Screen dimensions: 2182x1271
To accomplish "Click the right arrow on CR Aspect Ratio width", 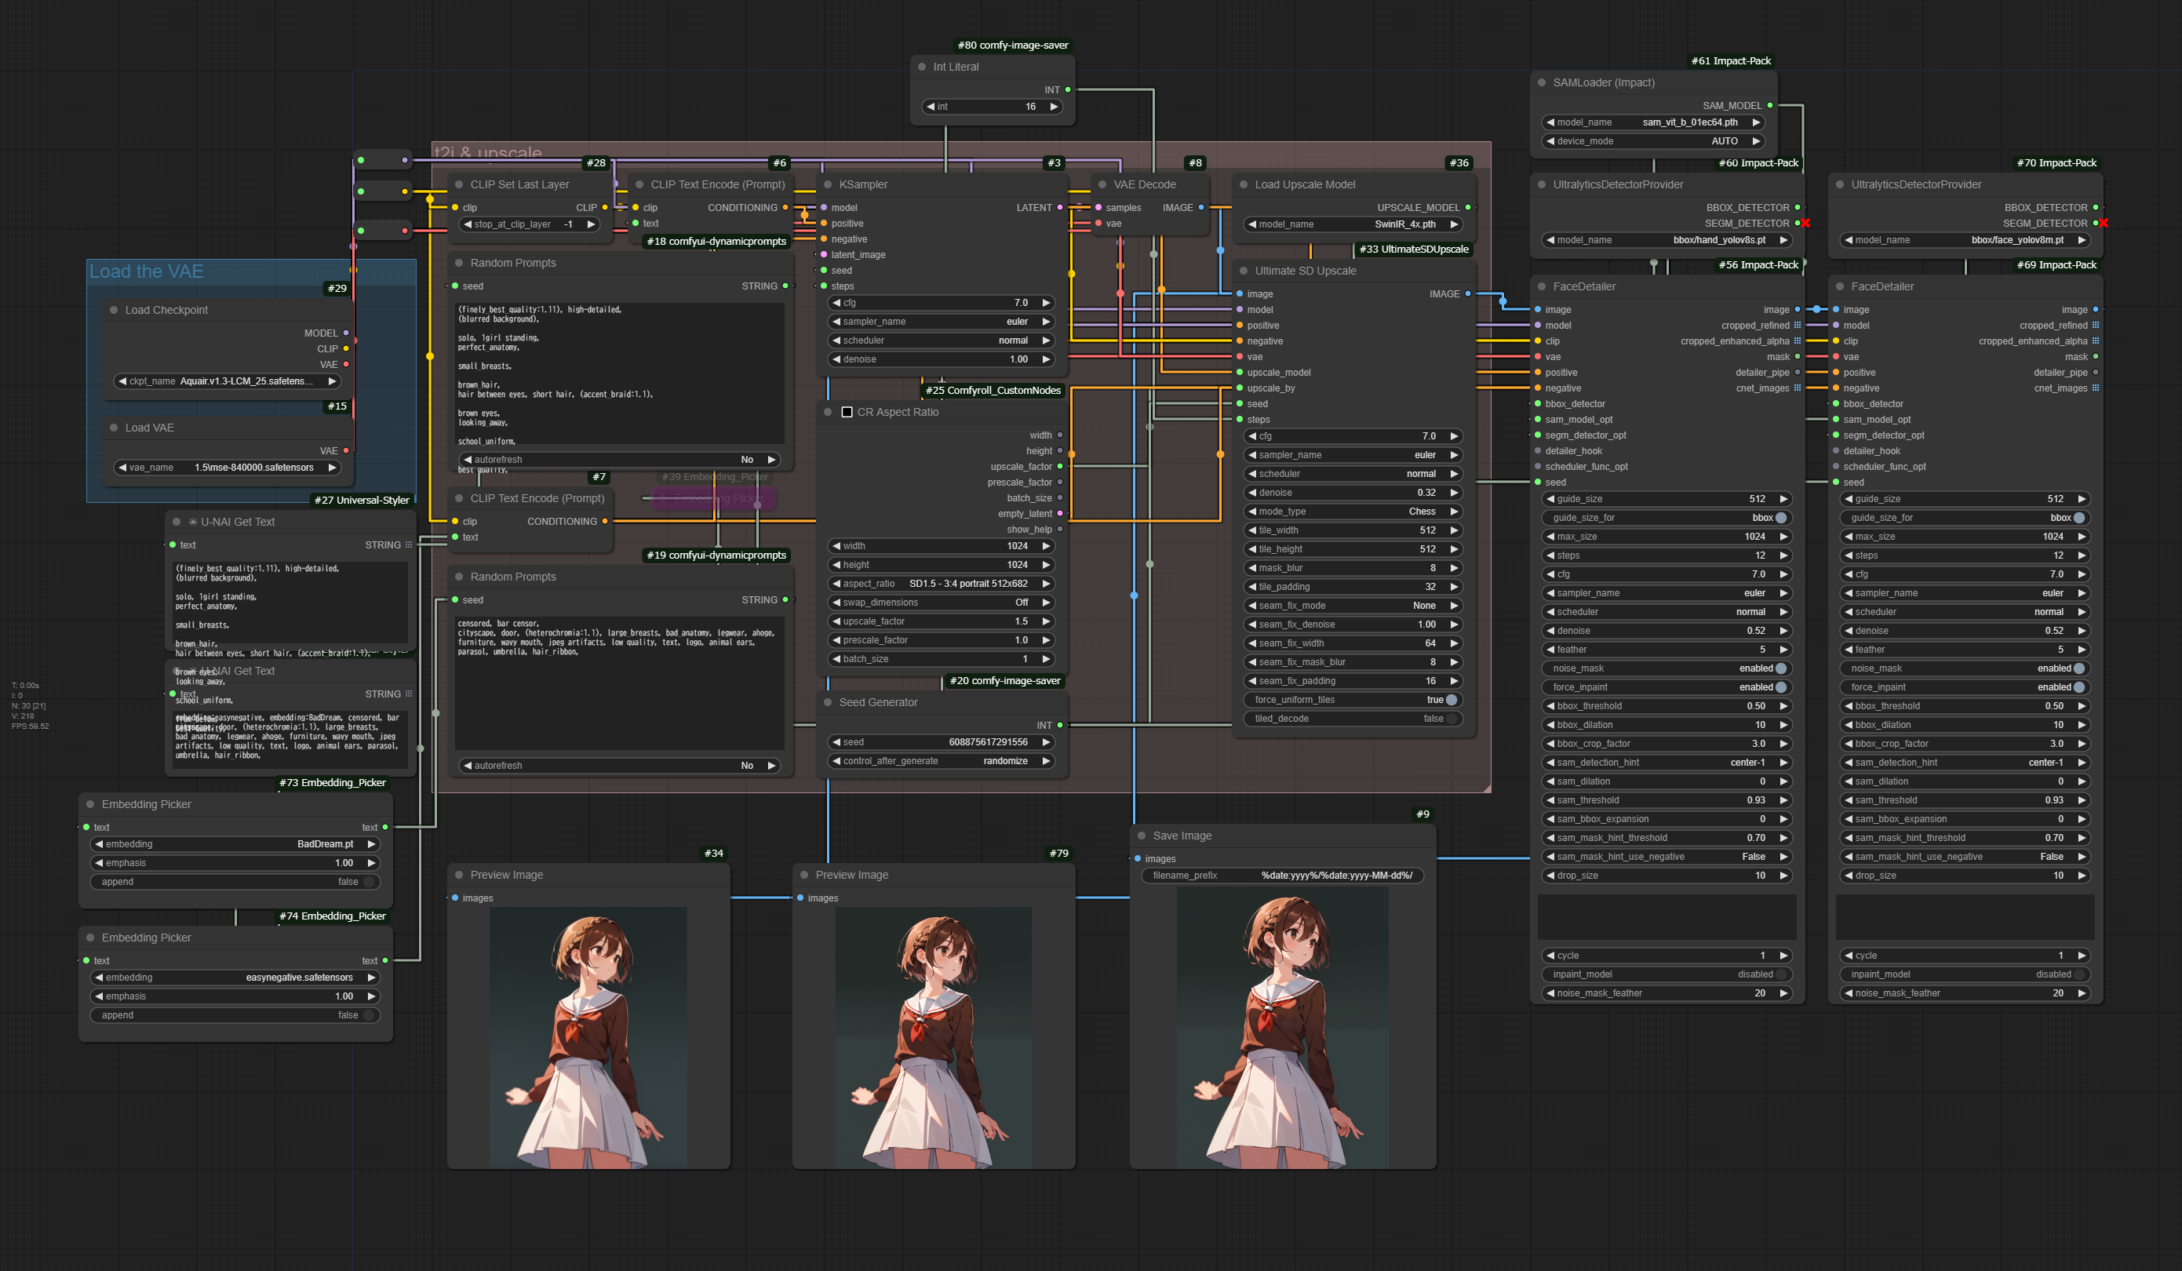I will point(1046,546).
